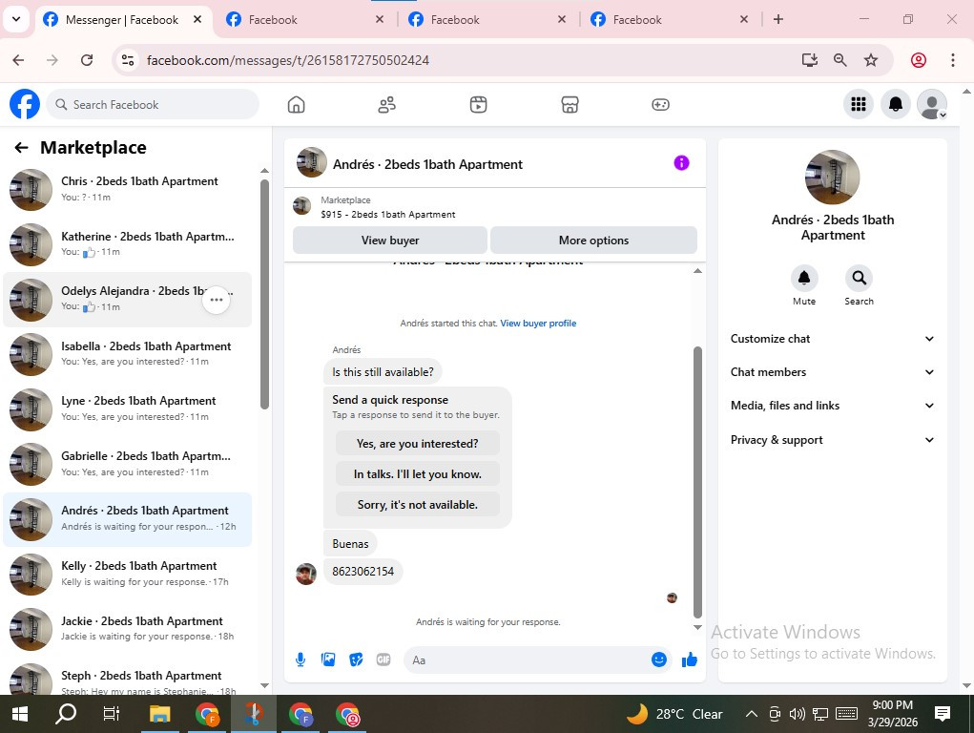The width and height of the screenshot is (974, 733).
Task: Reload the page in the browser
Action: click(87, 60)
